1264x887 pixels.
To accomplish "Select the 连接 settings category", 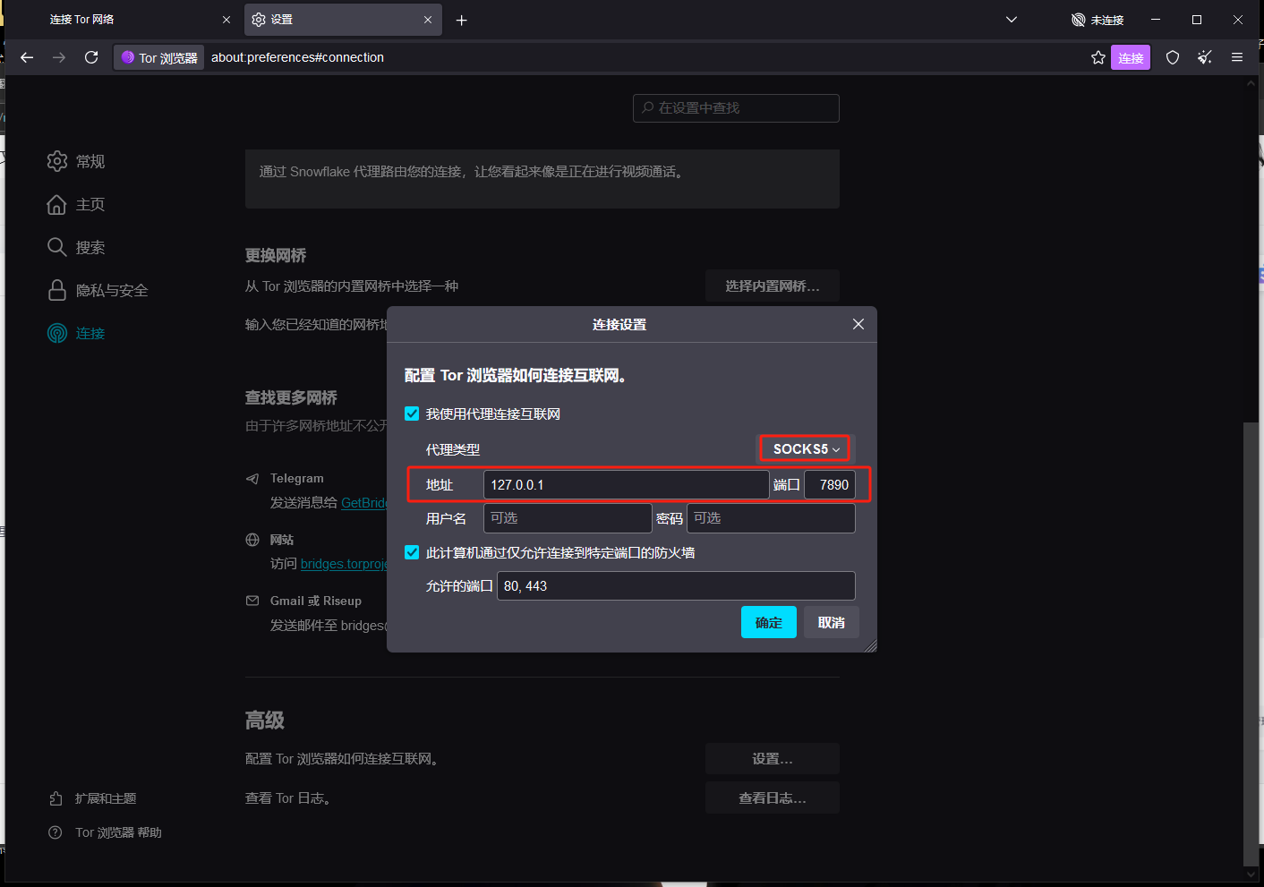I will pyautogui.click(x=76, y=333).
